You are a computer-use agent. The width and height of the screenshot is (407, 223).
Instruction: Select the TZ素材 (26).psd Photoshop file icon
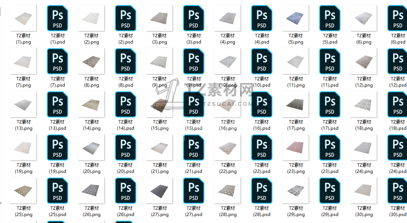pos(126,191)
